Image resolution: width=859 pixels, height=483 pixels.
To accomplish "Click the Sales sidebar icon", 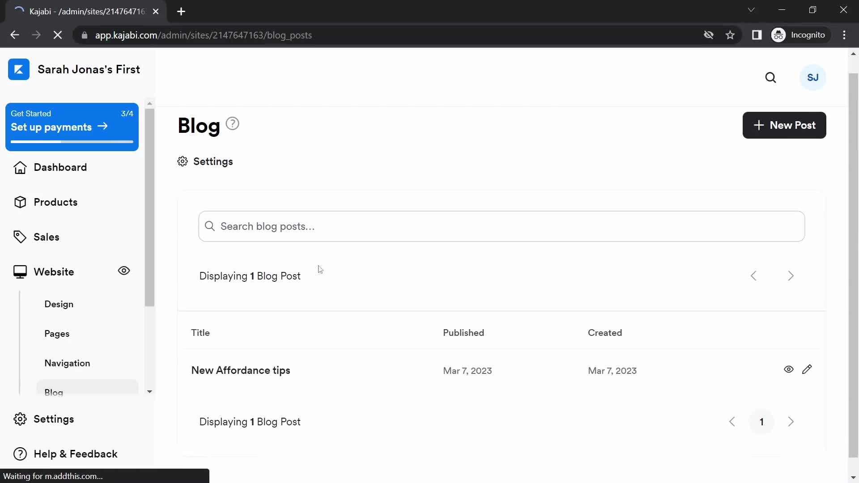I will tap(20, 237).
